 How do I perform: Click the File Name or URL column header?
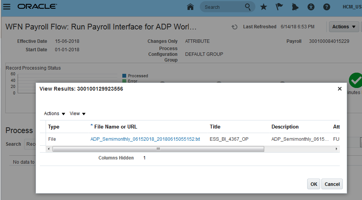click(x=115, y=127)
